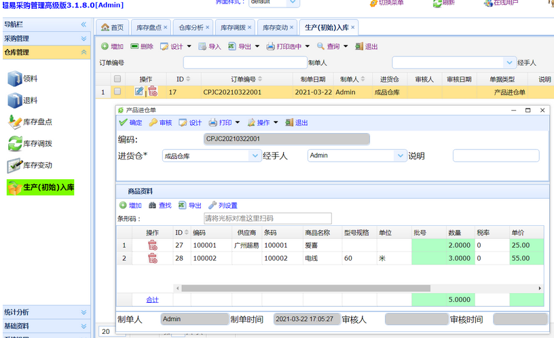
Task: Click 导出 under 商品资料
Action: 189,205
